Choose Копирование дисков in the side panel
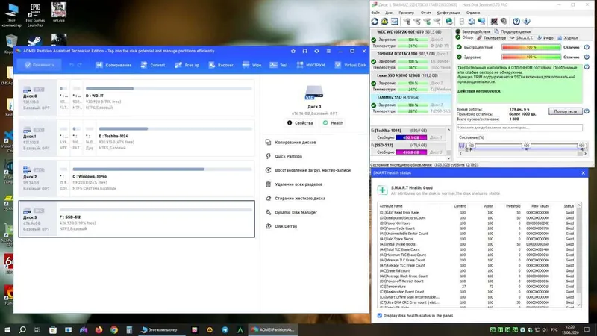Image resolution: width=597 pixels, height=336 pixels. (x=290, y=142)
